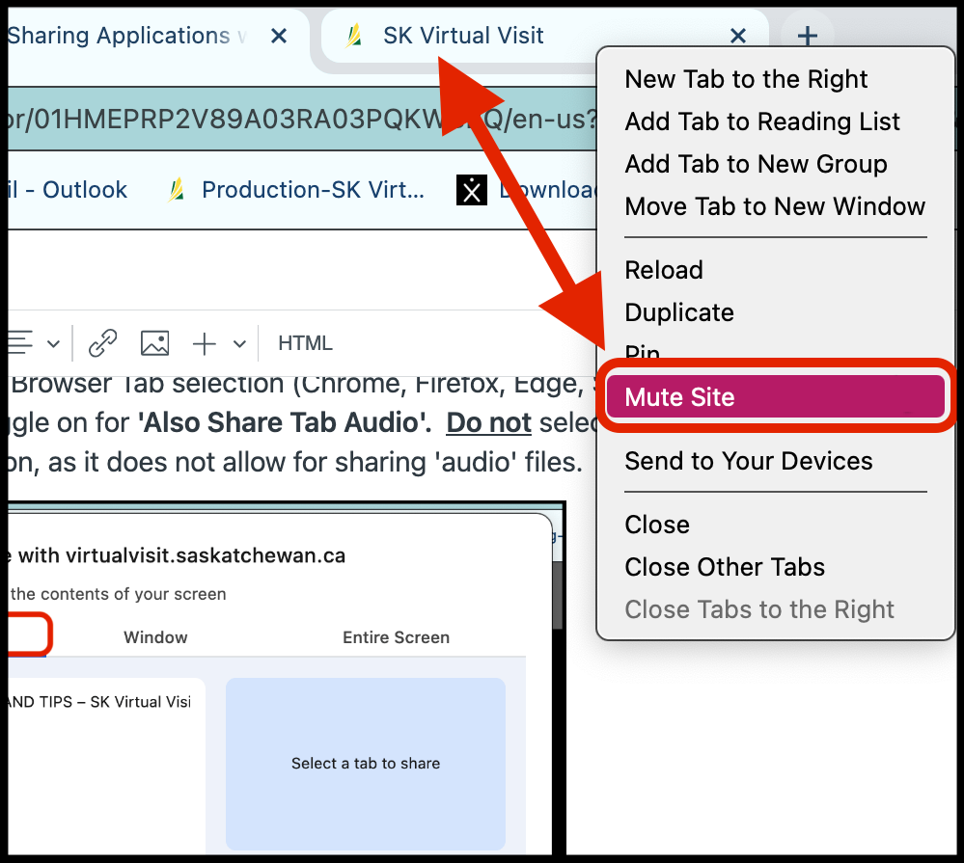This screenshot has width=964, height=863.
Task: Close the SK Virtual Visit tab
Action: [737, 37]
